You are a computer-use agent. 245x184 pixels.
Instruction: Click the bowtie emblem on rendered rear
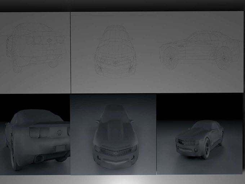[59, 133]
